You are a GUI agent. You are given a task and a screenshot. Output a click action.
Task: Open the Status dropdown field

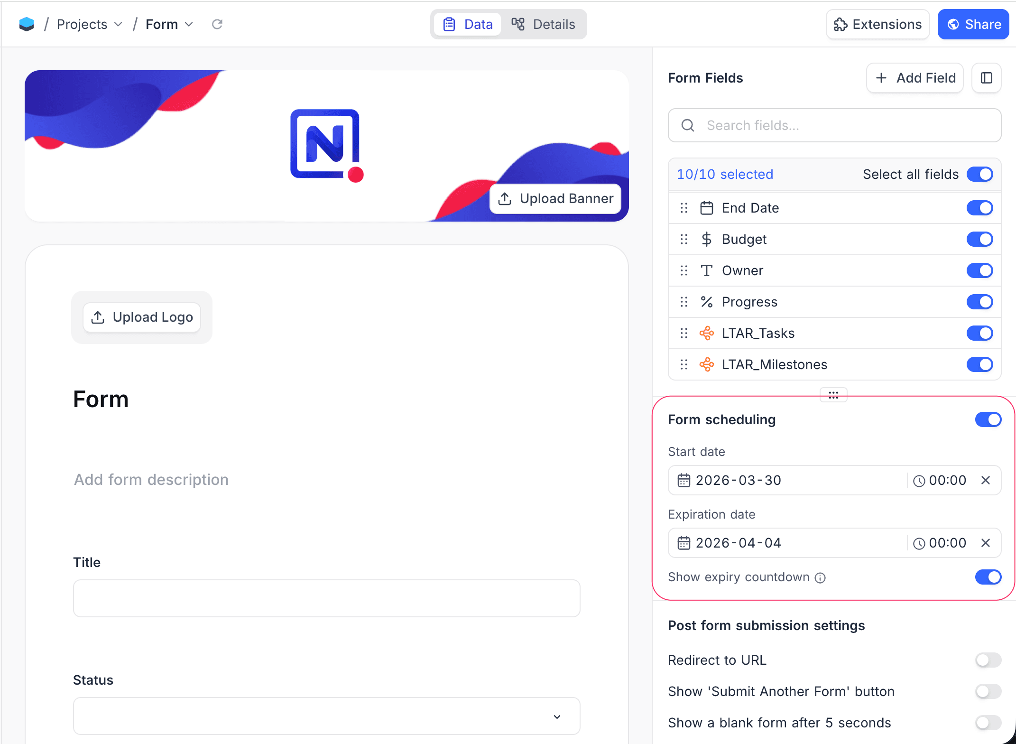point(326,716)
